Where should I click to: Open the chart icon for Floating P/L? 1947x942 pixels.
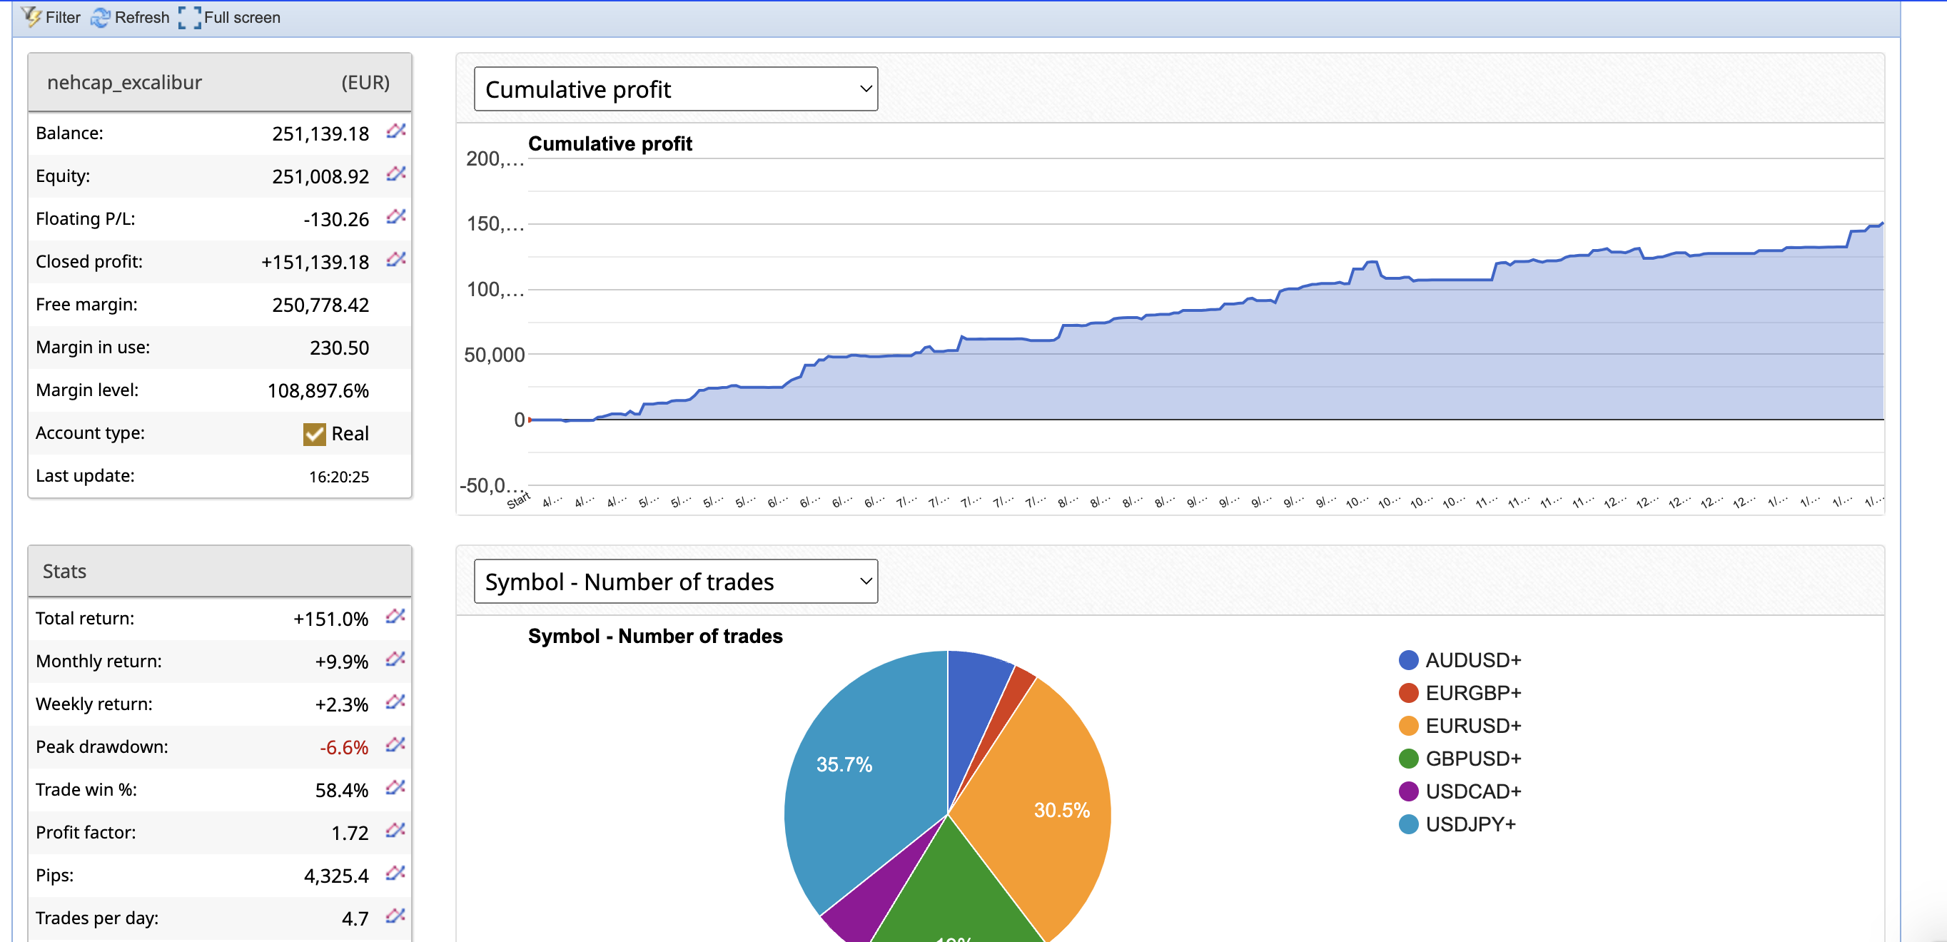[396, 217]
